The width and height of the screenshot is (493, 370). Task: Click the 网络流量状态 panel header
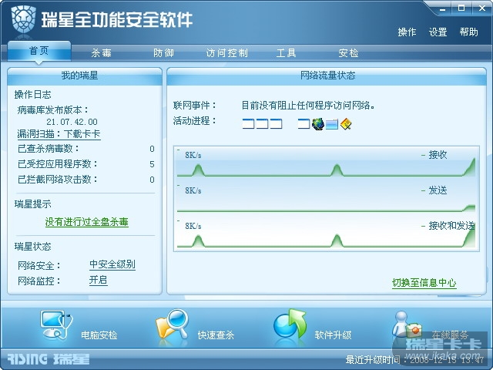coord(327,76)
